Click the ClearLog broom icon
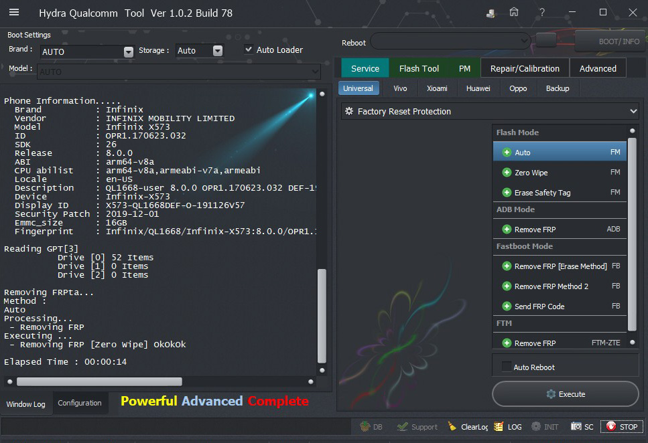Screen dimensions: 648x443 pos(452,426)
